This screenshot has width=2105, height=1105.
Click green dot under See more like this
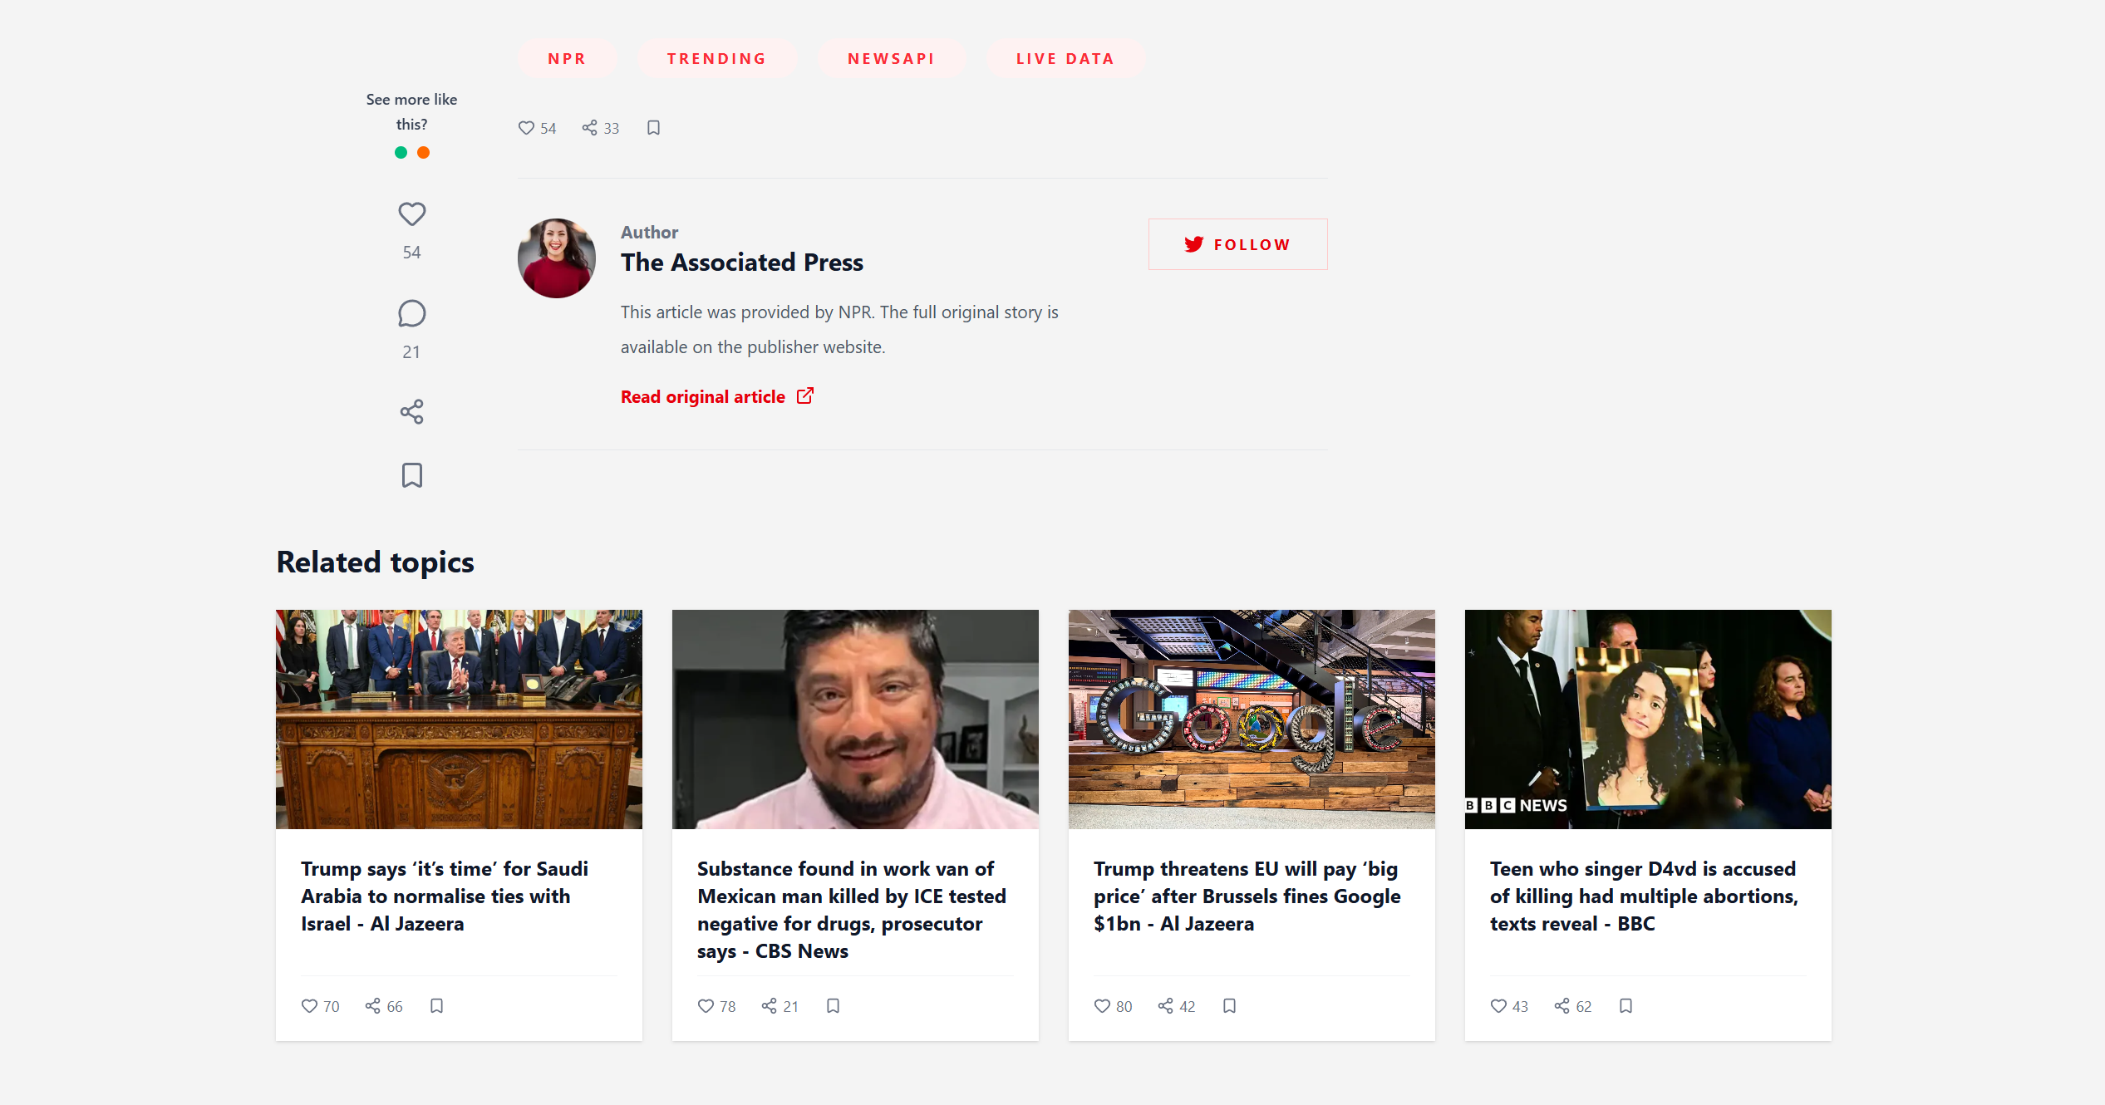pyautogui.click(x=401, y=152)
